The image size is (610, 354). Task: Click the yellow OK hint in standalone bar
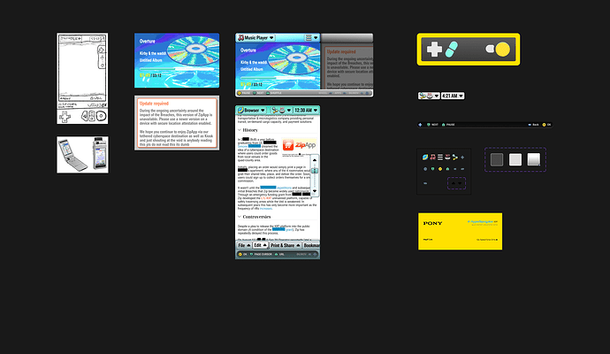point(546,125)
